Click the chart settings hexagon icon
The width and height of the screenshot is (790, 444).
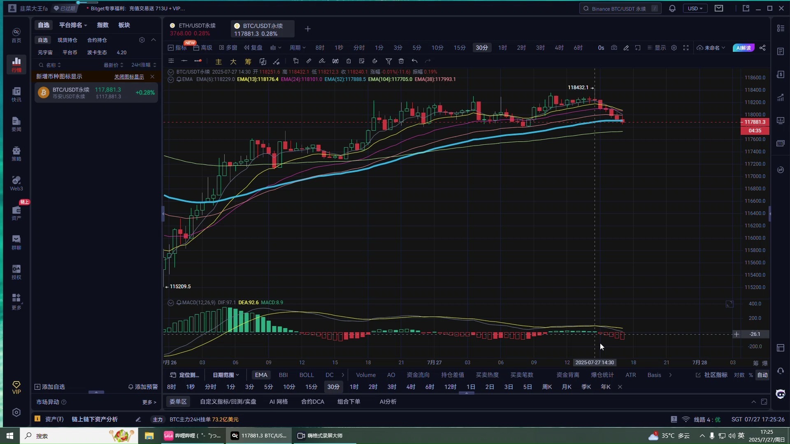(674, 48)
